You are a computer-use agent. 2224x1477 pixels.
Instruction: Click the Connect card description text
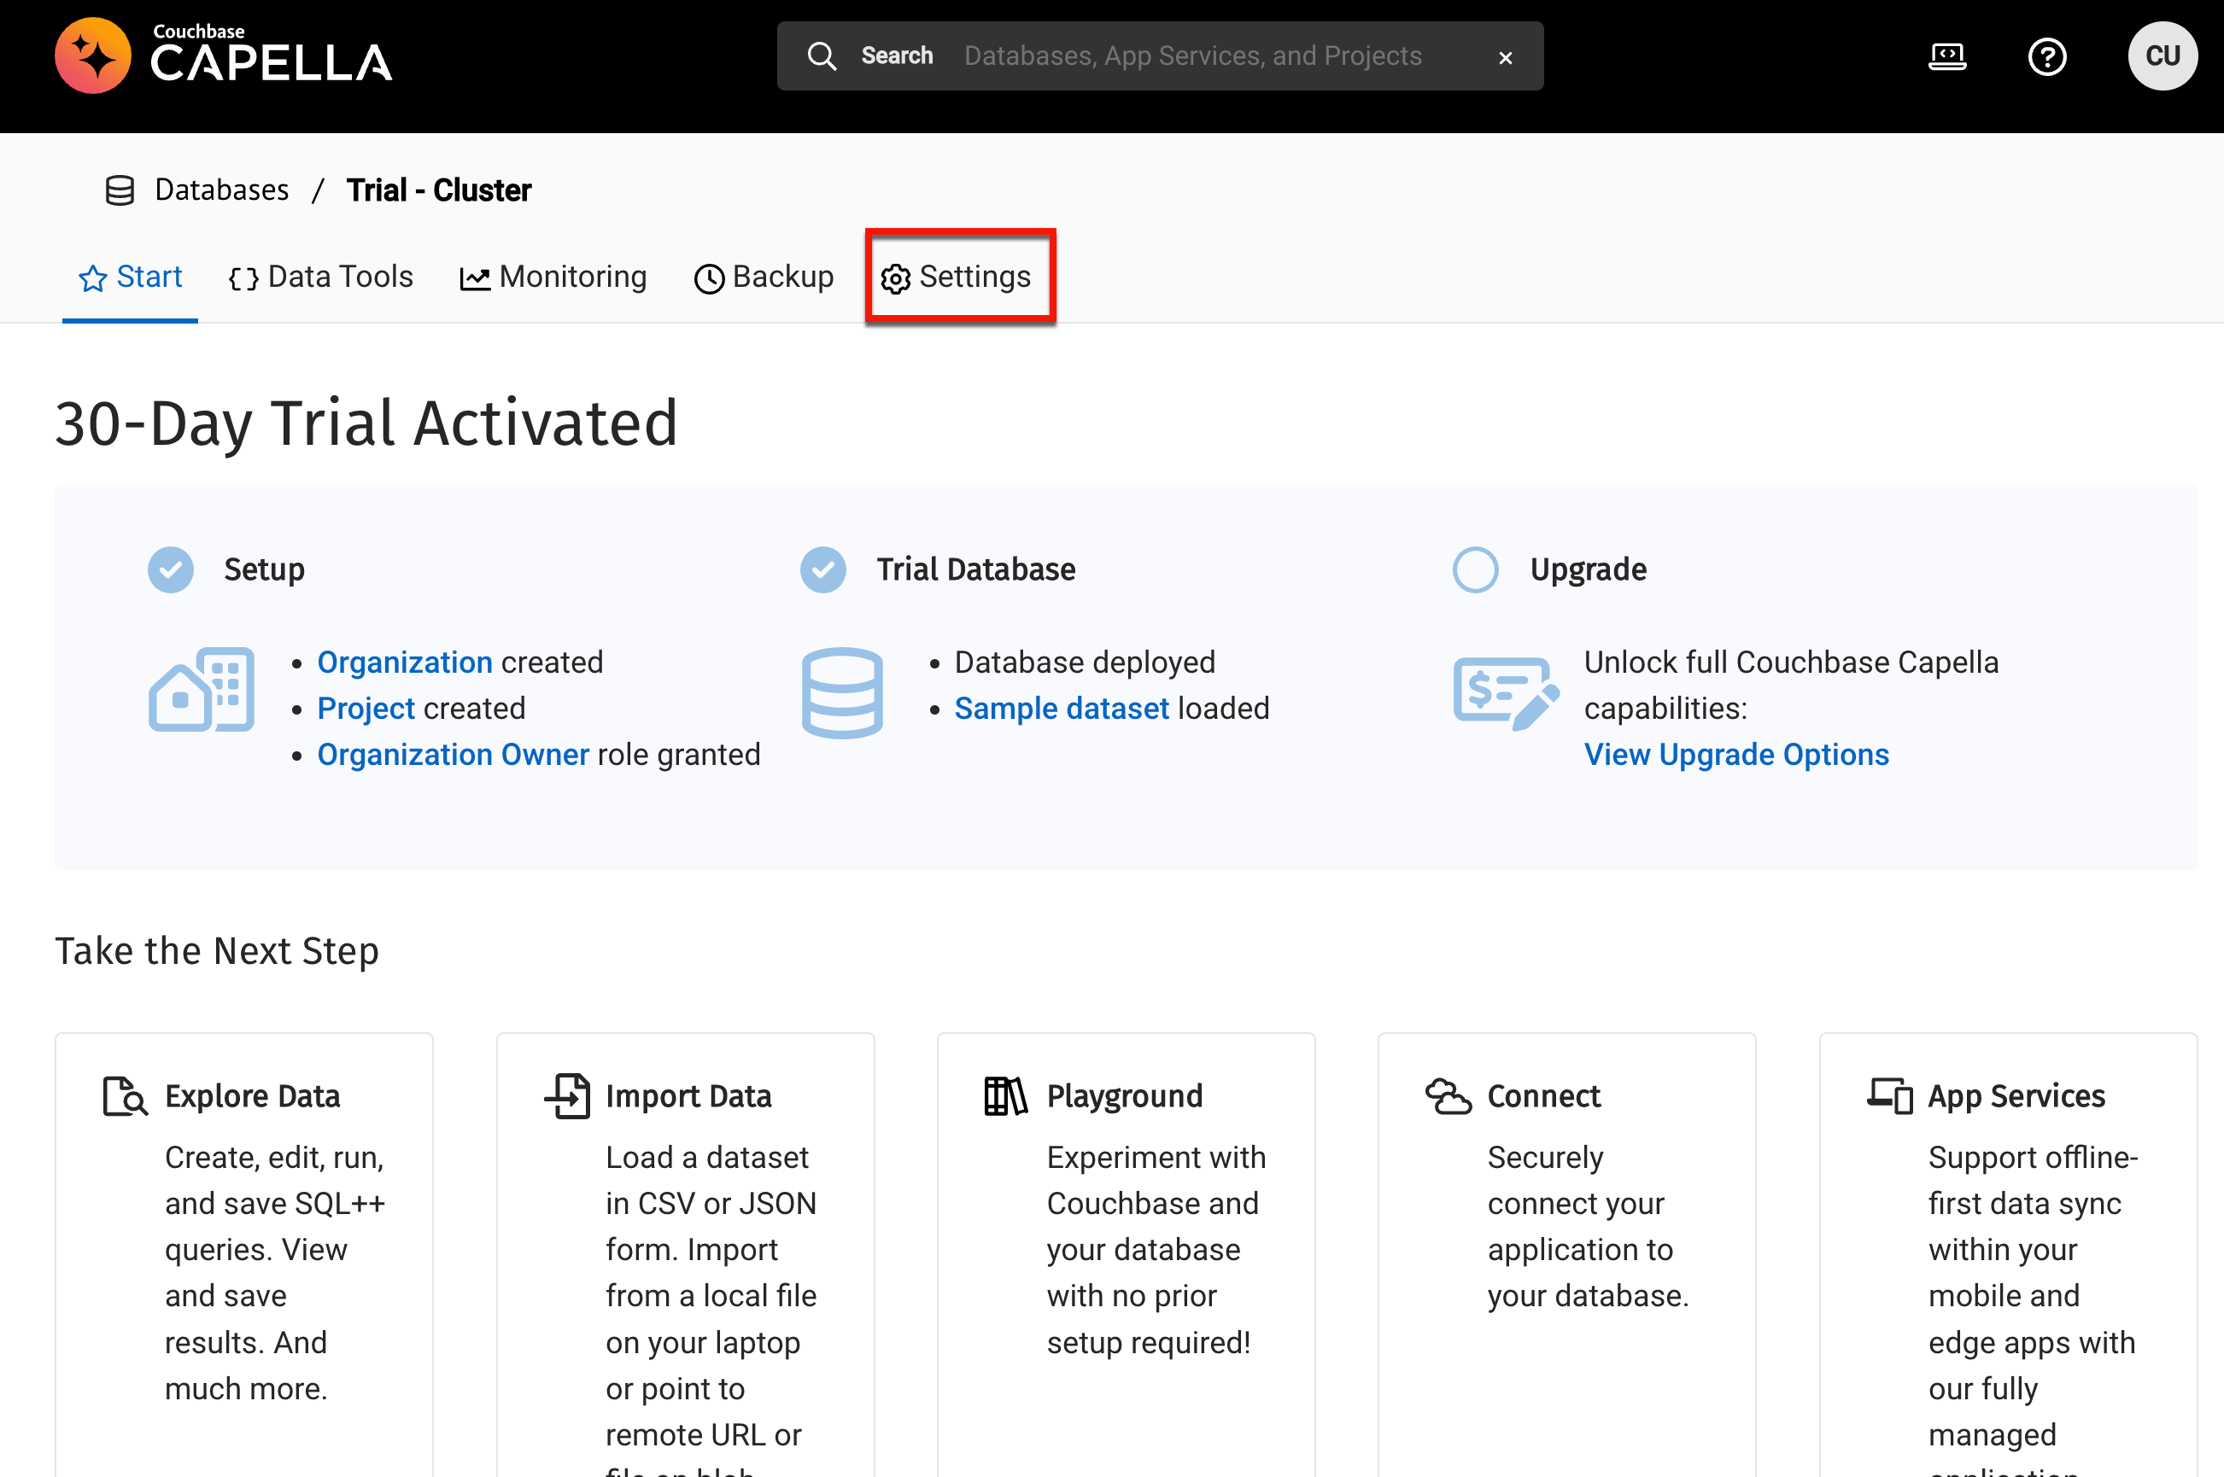(1588, 1227)
